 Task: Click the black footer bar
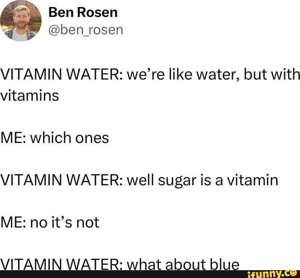click(x=150, y=274)
